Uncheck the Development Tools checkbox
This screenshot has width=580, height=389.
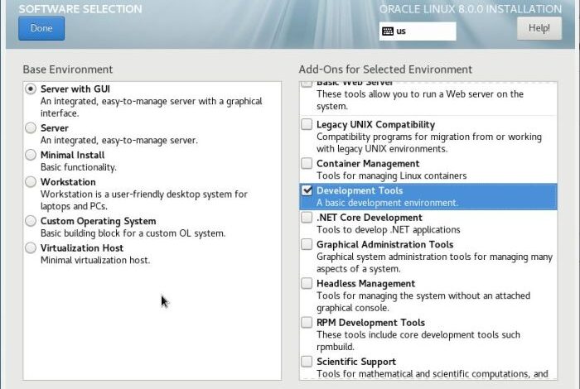pos(307,190)
